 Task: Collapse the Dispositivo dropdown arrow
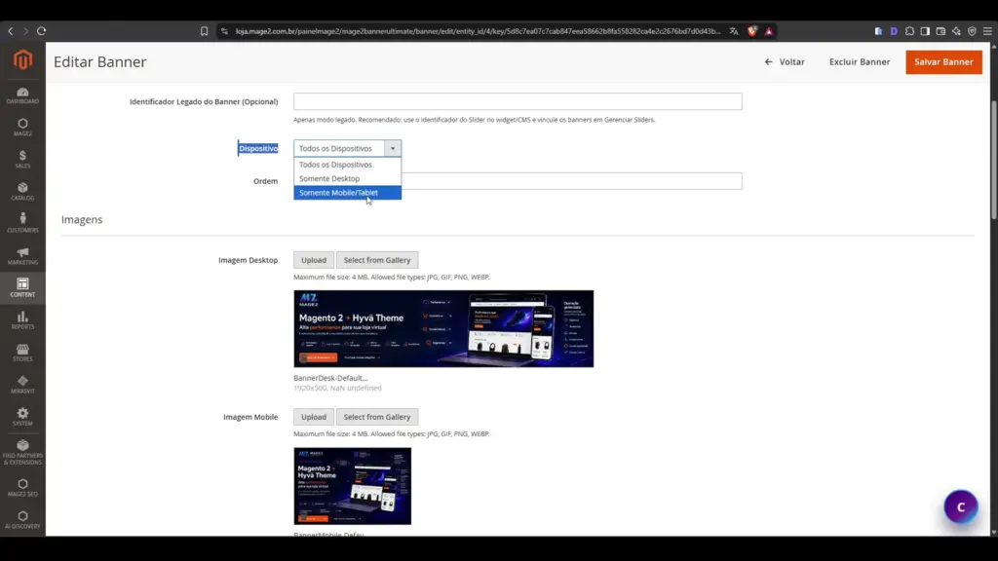click(x=393, y=148)
